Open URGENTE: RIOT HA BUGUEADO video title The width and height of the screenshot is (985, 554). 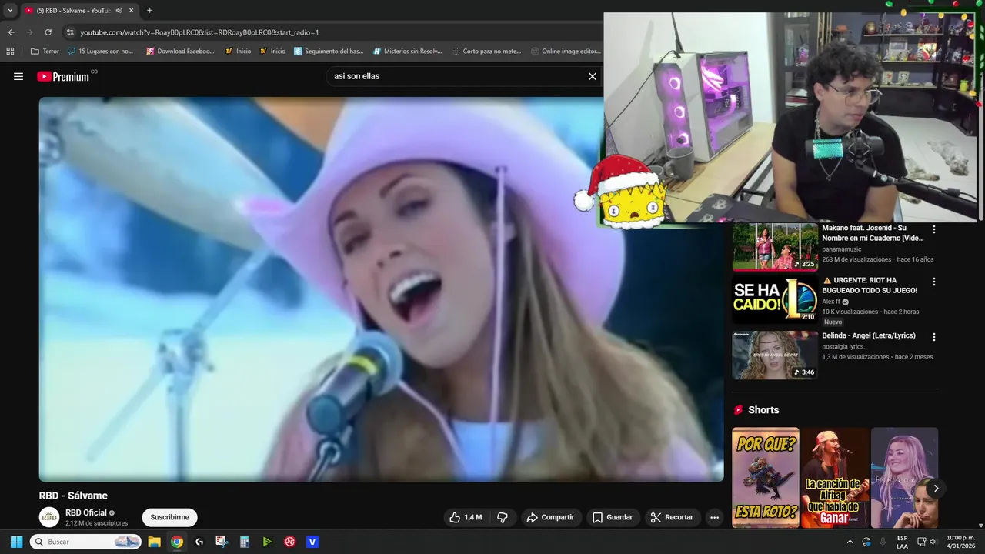(x=870, y=285)
